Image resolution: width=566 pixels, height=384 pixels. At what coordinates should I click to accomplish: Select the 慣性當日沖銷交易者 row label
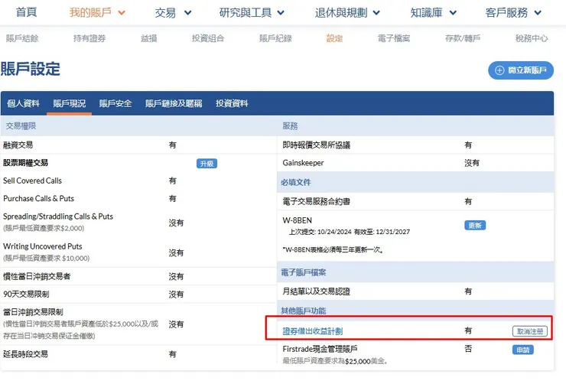(37, 276)
